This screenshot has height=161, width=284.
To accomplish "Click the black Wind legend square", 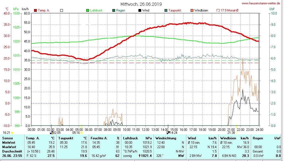I will coord(140,10).
